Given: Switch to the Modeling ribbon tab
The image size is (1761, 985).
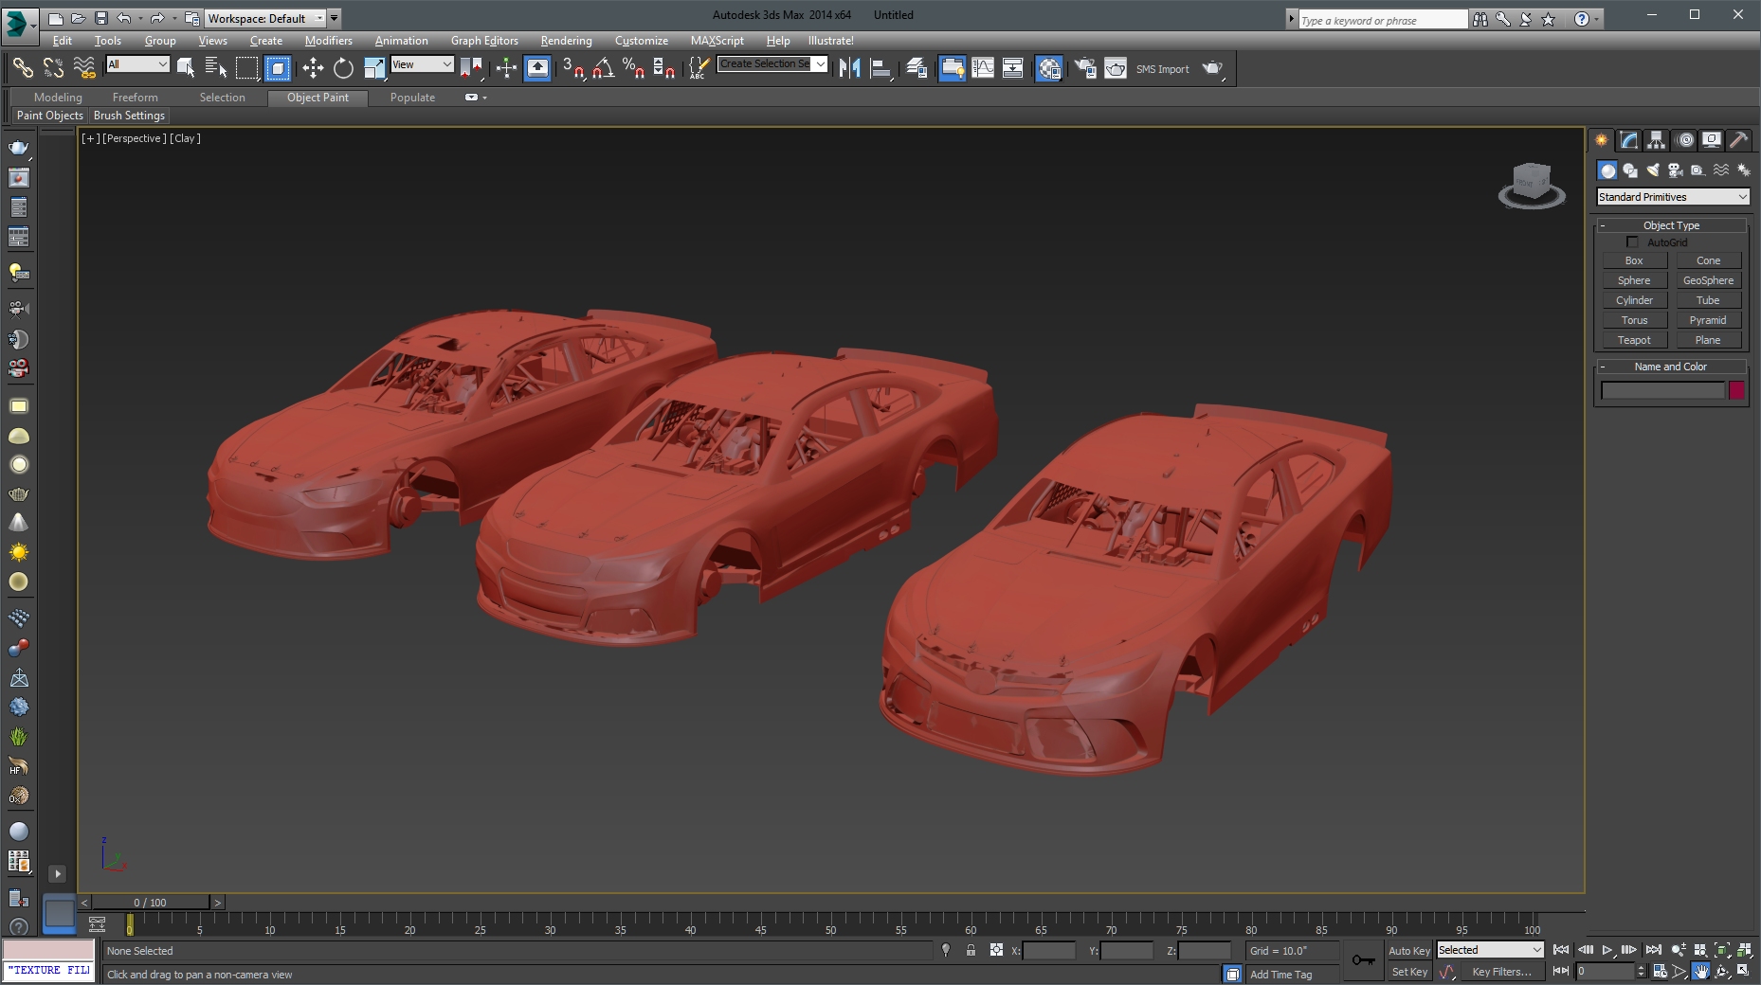Looking at the screenshot, I should [58, 98].
